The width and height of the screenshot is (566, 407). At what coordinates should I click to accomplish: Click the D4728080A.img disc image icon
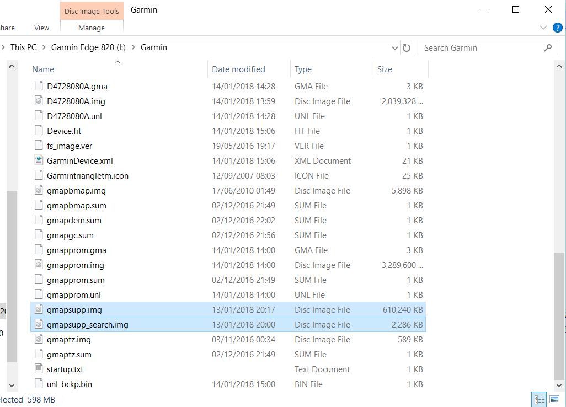[x=39, y=101]
